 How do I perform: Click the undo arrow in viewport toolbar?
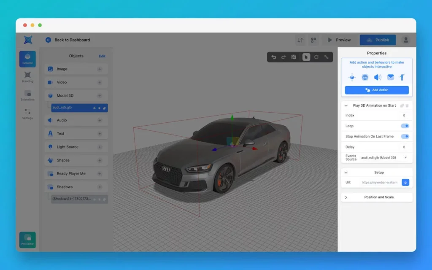click(273, 57)
